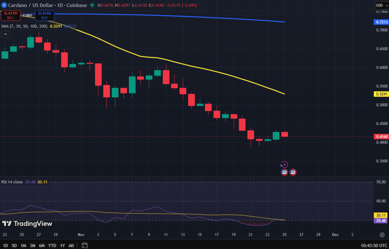Screen dimensions: 389x249
Task: Open the USD currency dropdown
Action: point(381,5)
